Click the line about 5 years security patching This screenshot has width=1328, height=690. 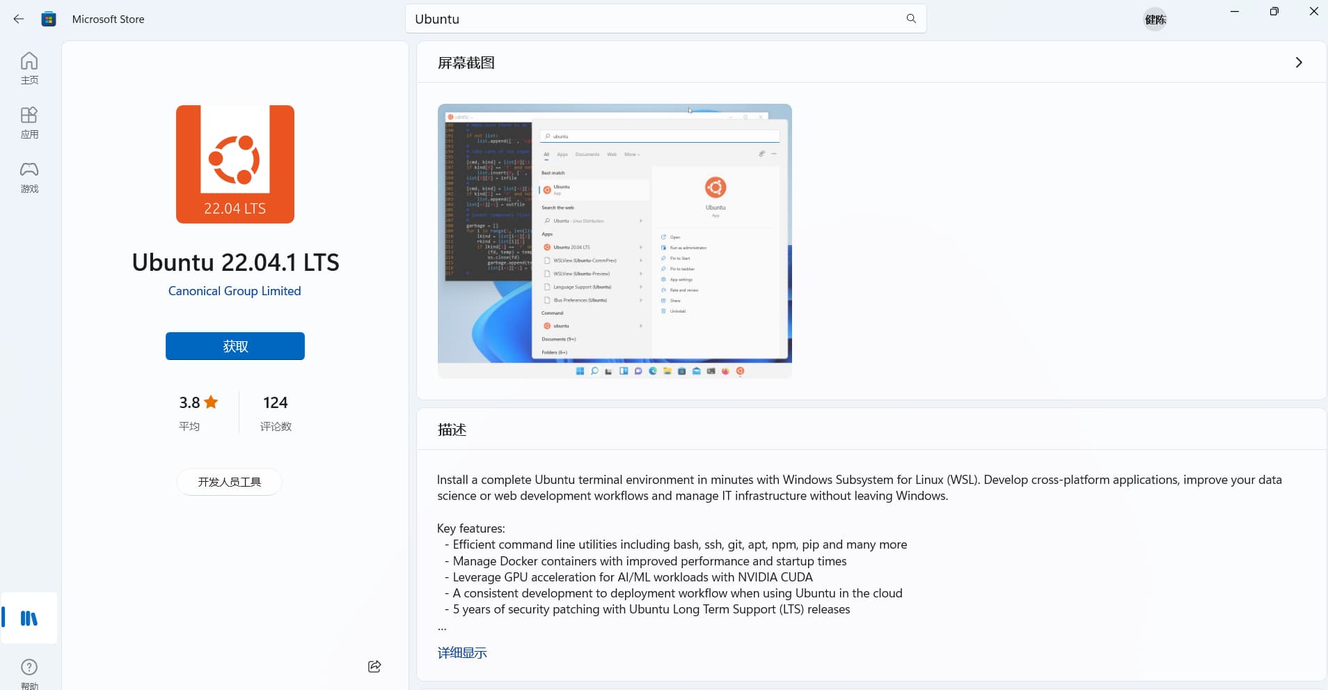pos(647,609)
